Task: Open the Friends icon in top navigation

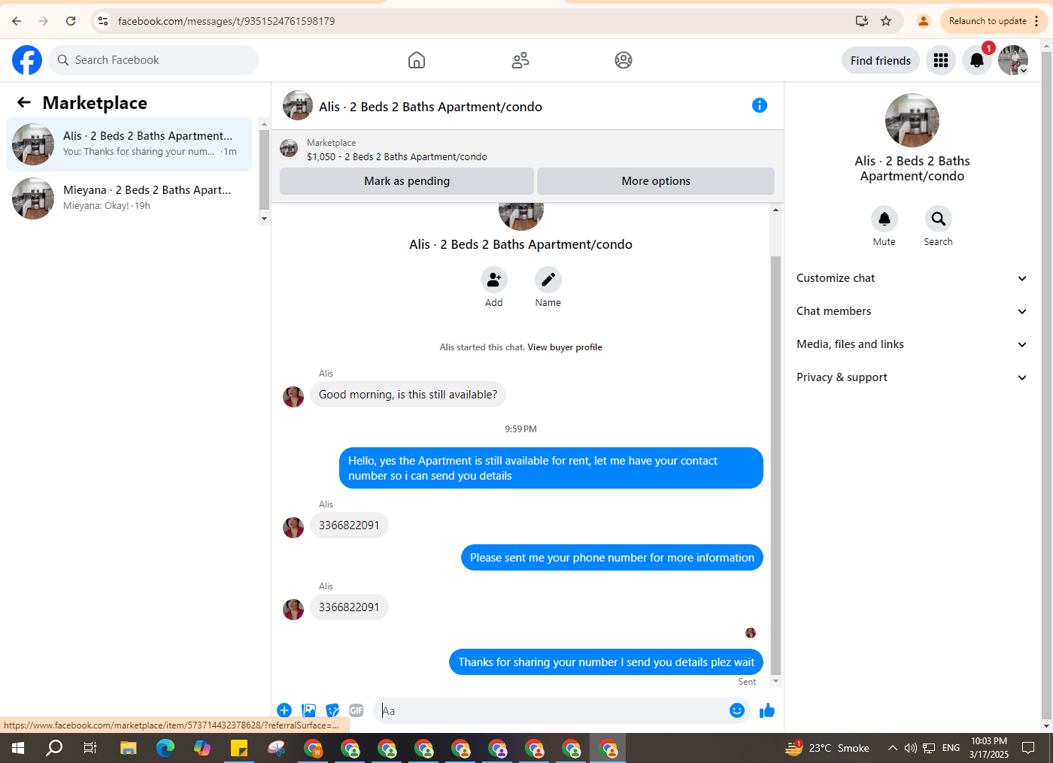Action: (520, 60)
